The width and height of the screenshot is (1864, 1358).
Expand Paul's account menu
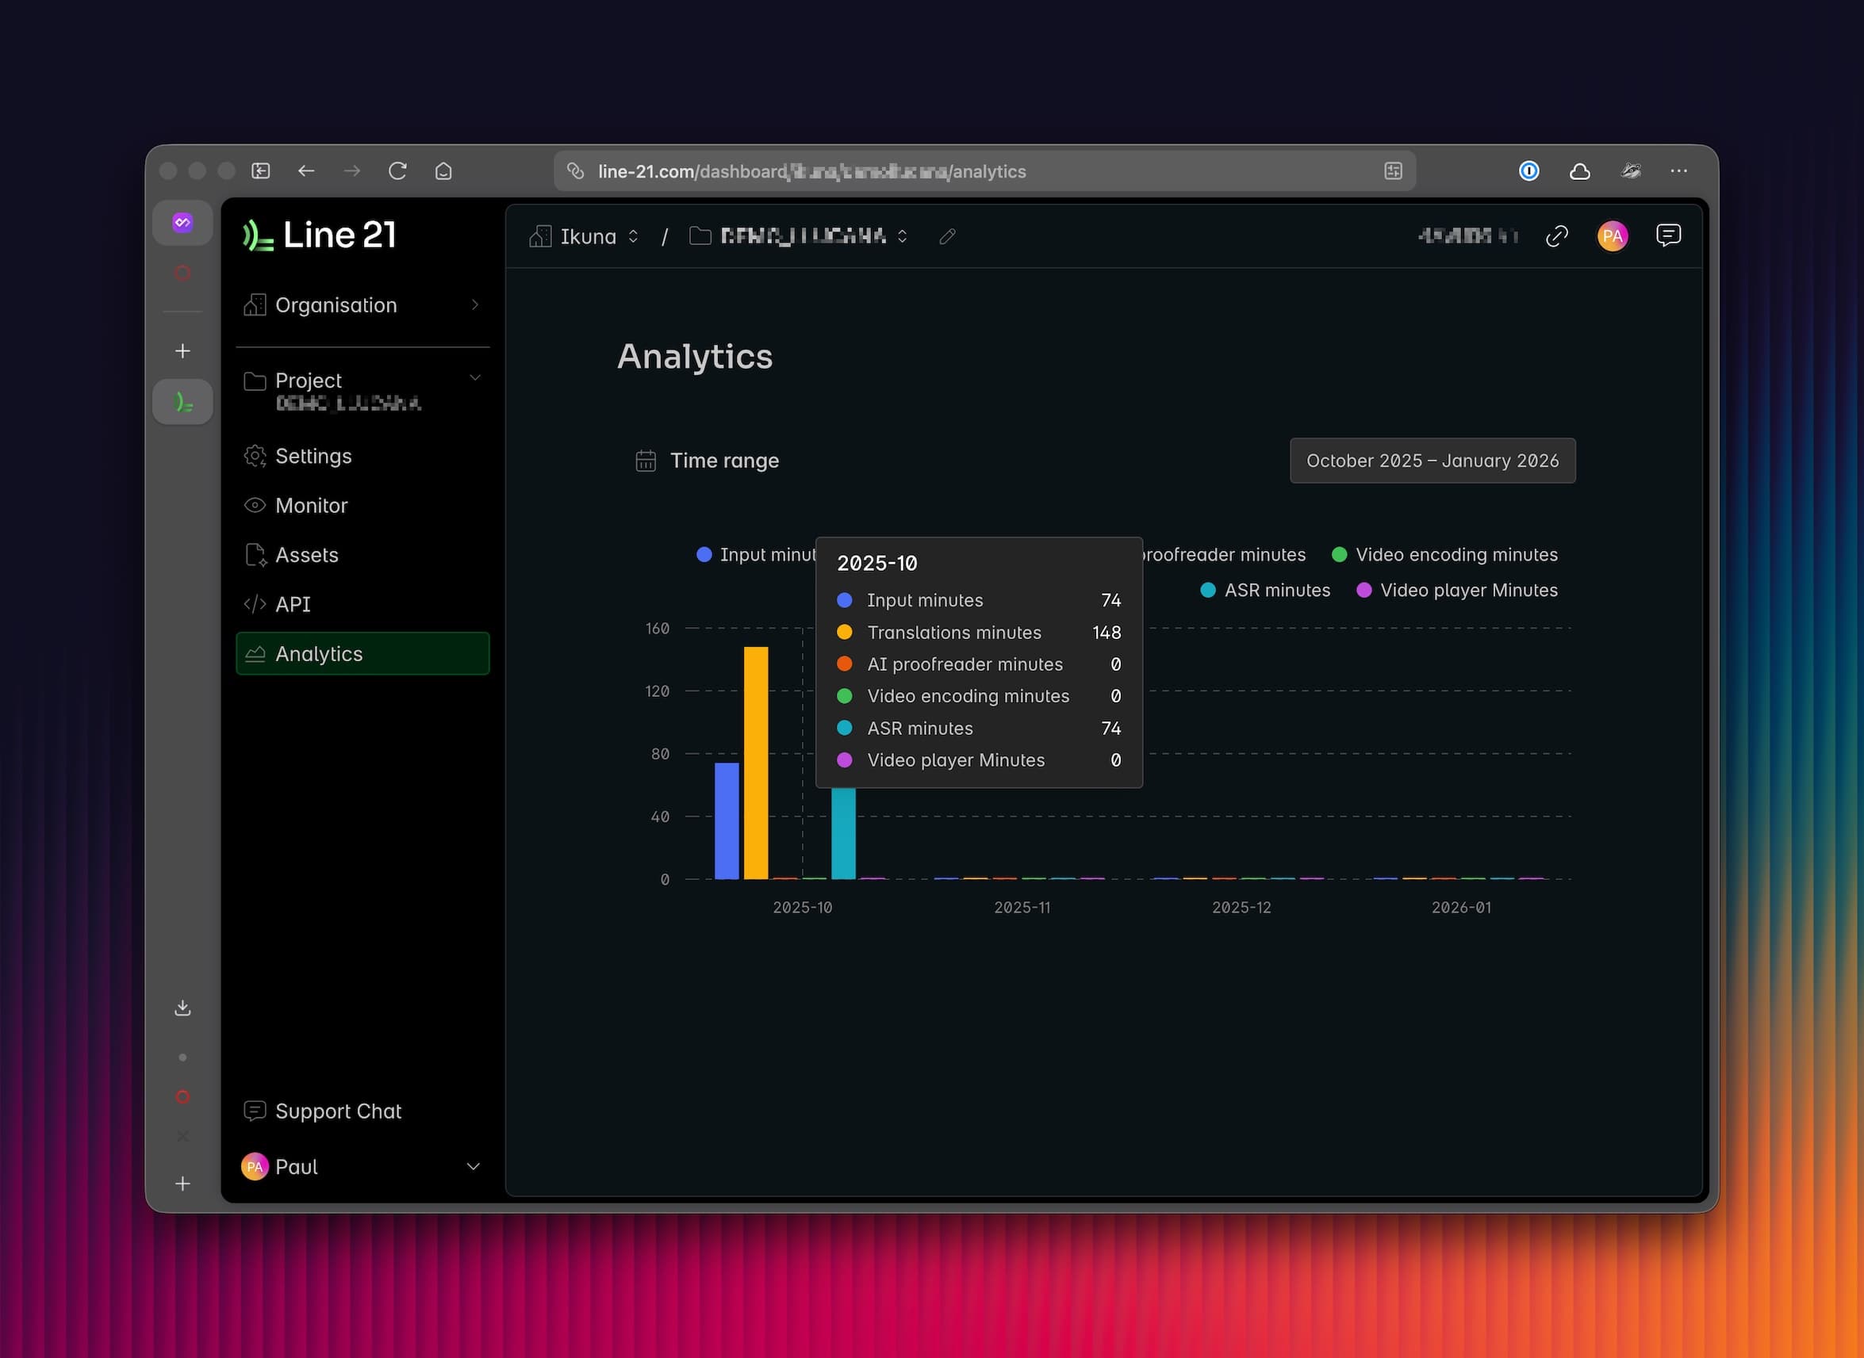[473, 1166]
